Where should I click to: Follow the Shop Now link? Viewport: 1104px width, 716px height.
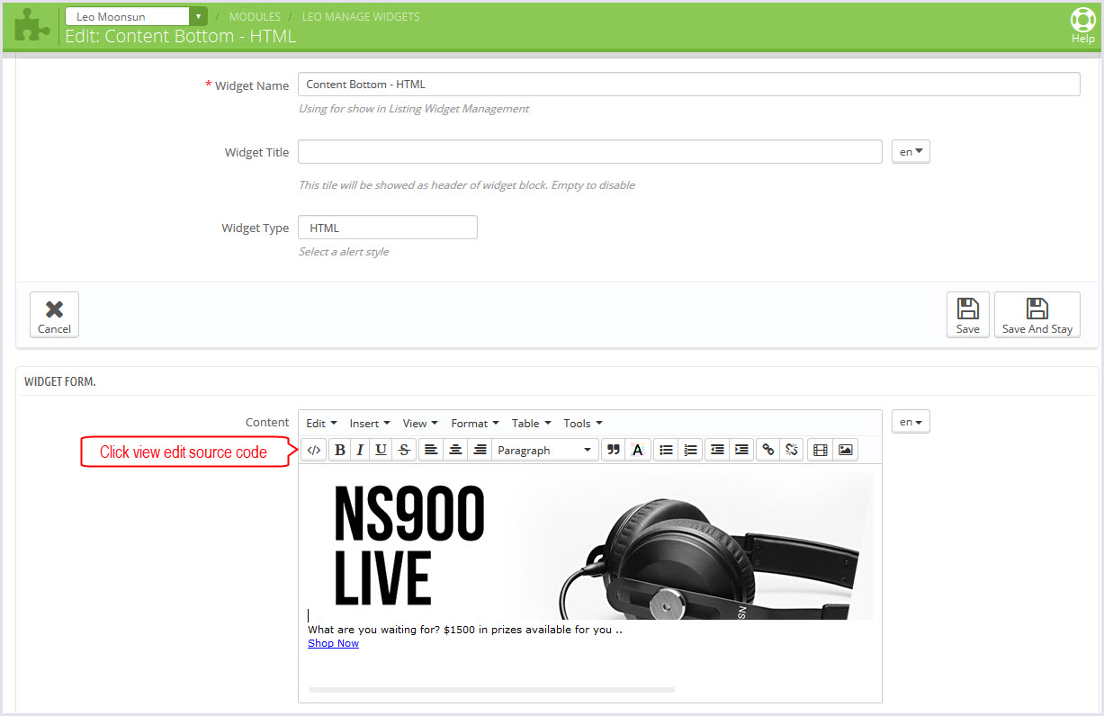coord(333,643)
